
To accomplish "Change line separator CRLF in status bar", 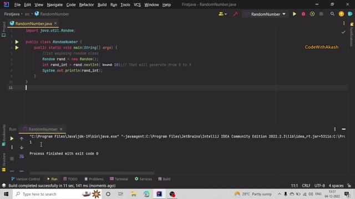I will (x=306, y=186).
